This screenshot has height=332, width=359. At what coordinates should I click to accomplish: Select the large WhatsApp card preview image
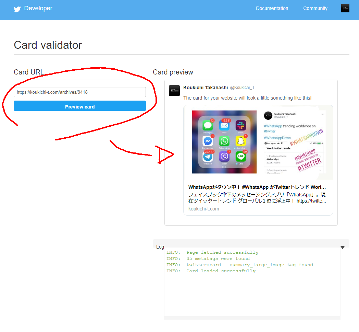[x=258, y=143]
